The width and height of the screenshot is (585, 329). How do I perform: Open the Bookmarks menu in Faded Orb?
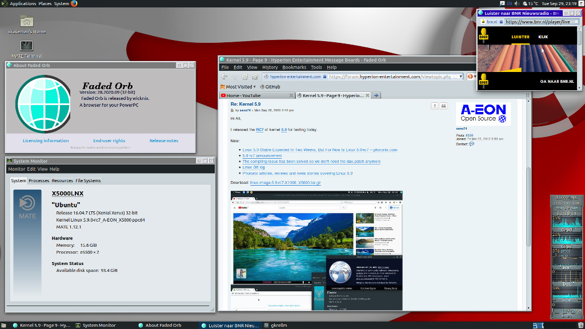click(x=294, y=67)
